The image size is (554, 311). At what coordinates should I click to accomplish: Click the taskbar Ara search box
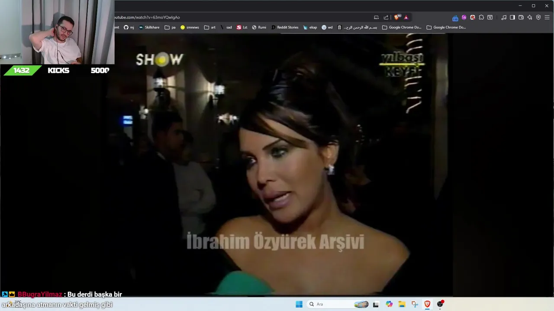[x=338, y=304]
